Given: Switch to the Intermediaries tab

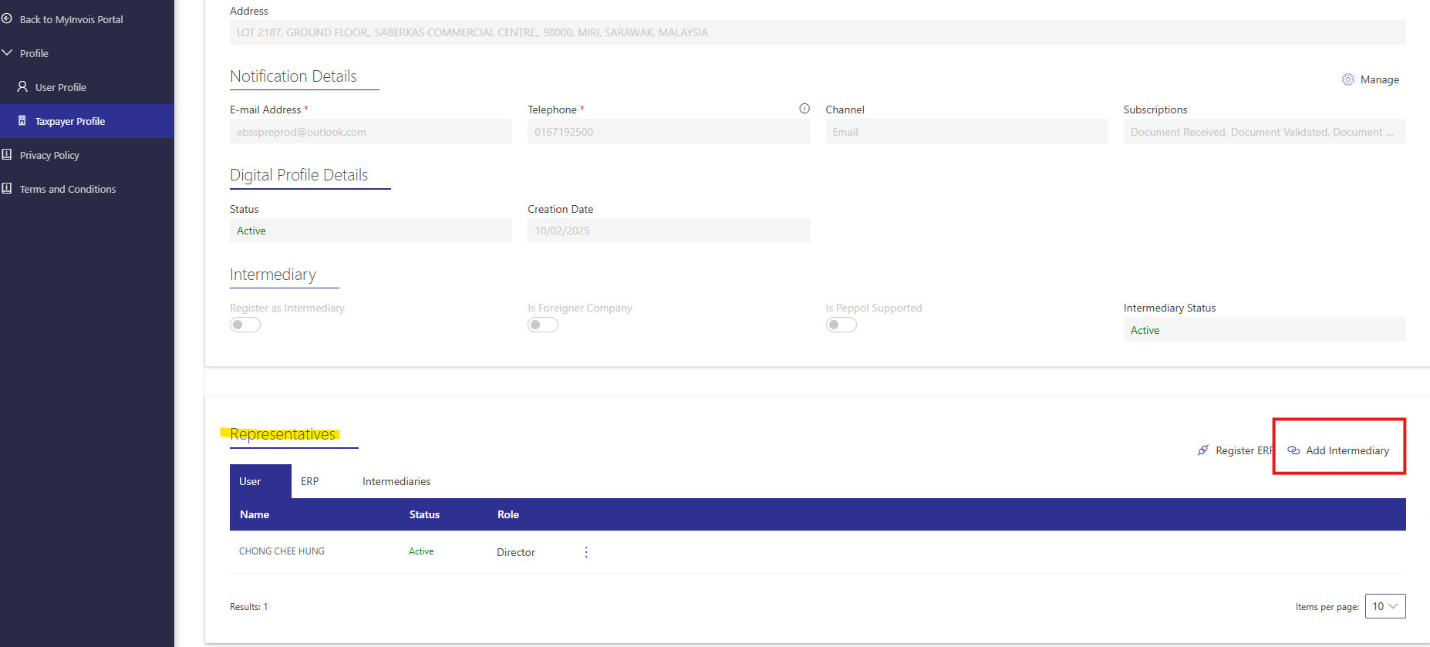Looking at the screenshot, I should click(396, 481).
